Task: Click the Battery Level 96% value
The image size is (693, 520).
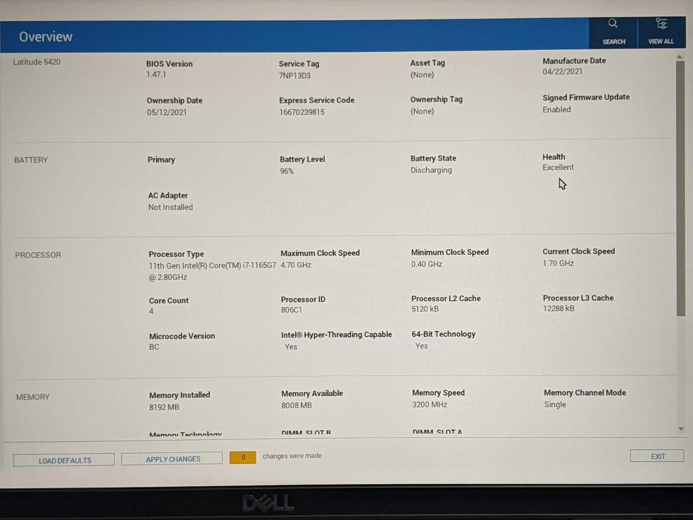Action: pos(287,171)
